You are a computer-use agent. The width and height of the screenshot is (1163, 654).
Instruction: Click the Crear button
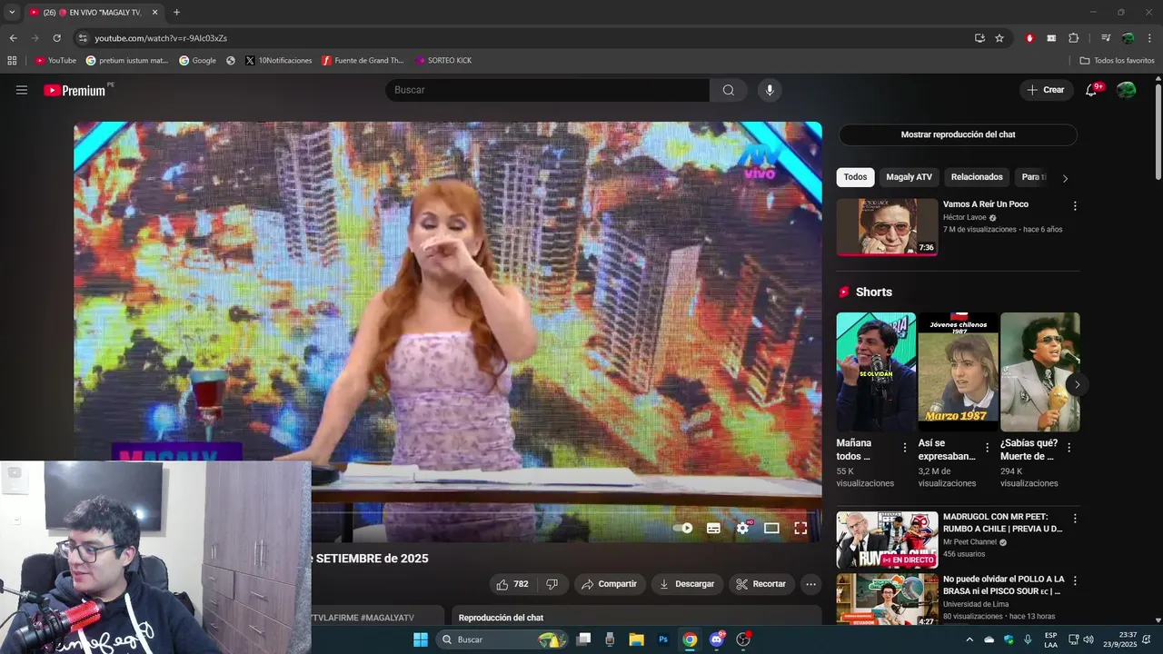[1046, 90]
